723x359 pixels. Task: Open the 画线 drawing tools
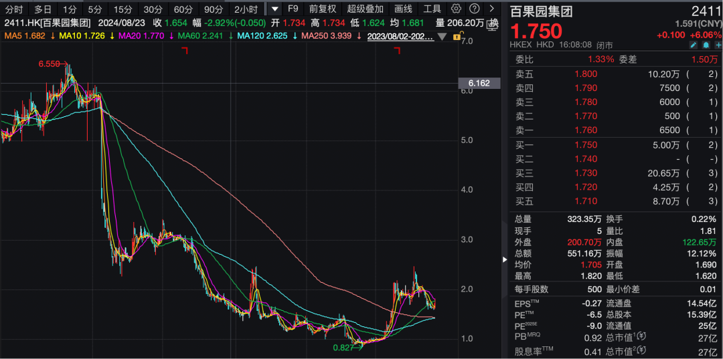[x=403, y=9]
